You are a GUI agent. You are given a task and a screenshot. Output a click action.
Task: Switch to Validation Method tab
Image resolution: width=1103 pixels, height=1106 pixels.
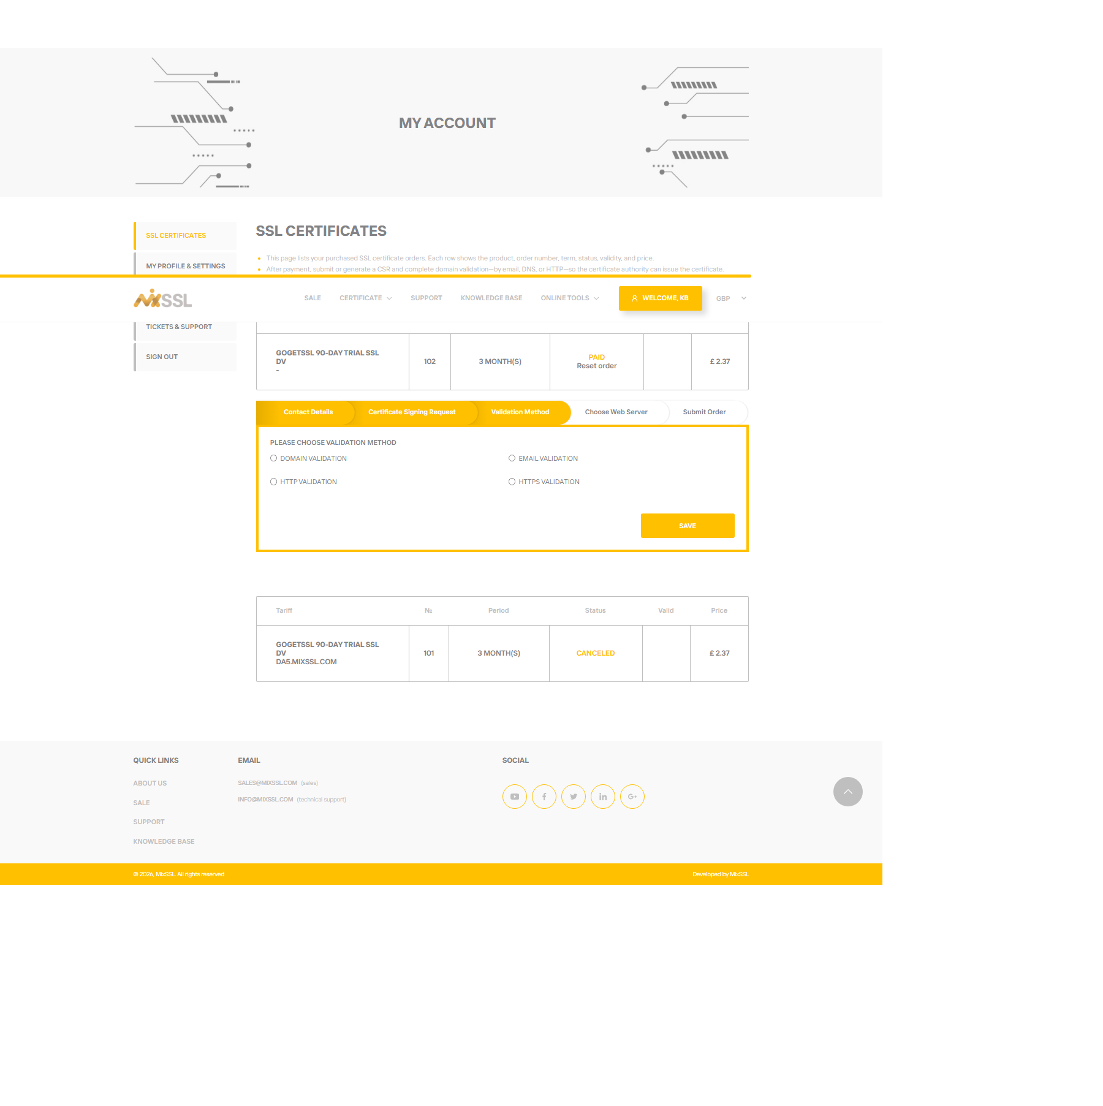click(x=520, y=412)
